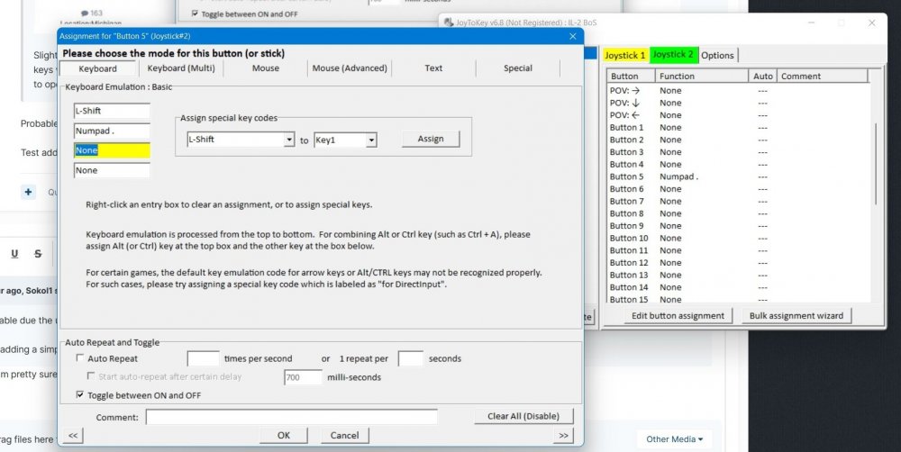This screenshot has width=901, height=452.
Task: Select the Button 2 row
Action: click(737, 140)
